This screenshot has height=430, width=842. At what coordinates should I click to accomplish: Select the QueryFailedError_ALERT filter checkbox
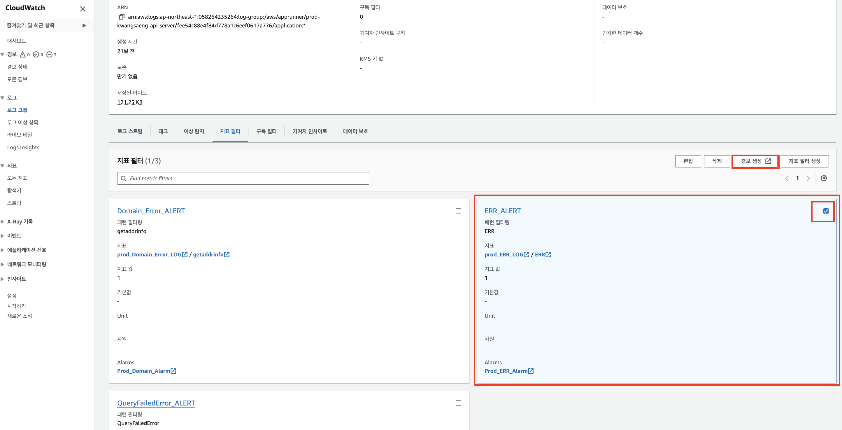[458, 403]
